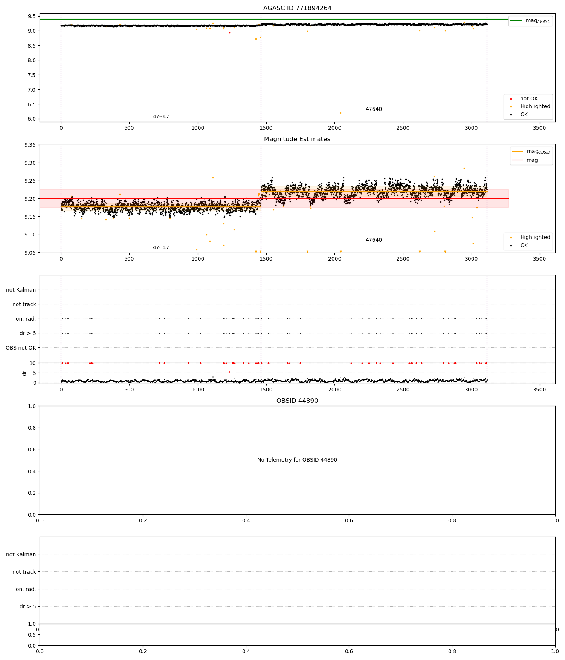
Task: Click label 47647 in the AGASC ID plot
Action: coord(161,117)
